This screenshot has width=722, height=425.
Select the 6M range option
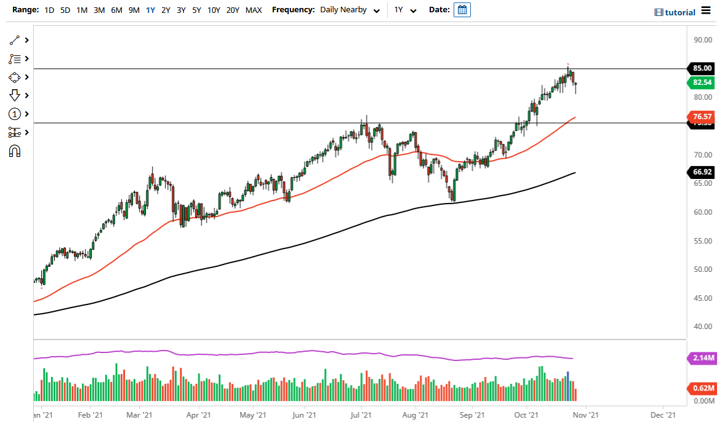[x=117, y=10]
